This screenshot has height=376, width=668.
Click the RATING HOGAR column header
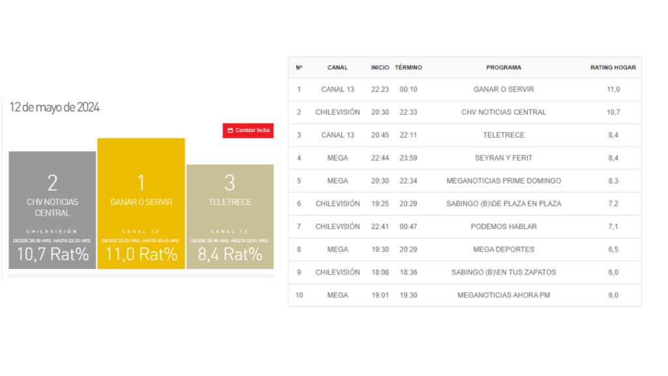(613, 67)
